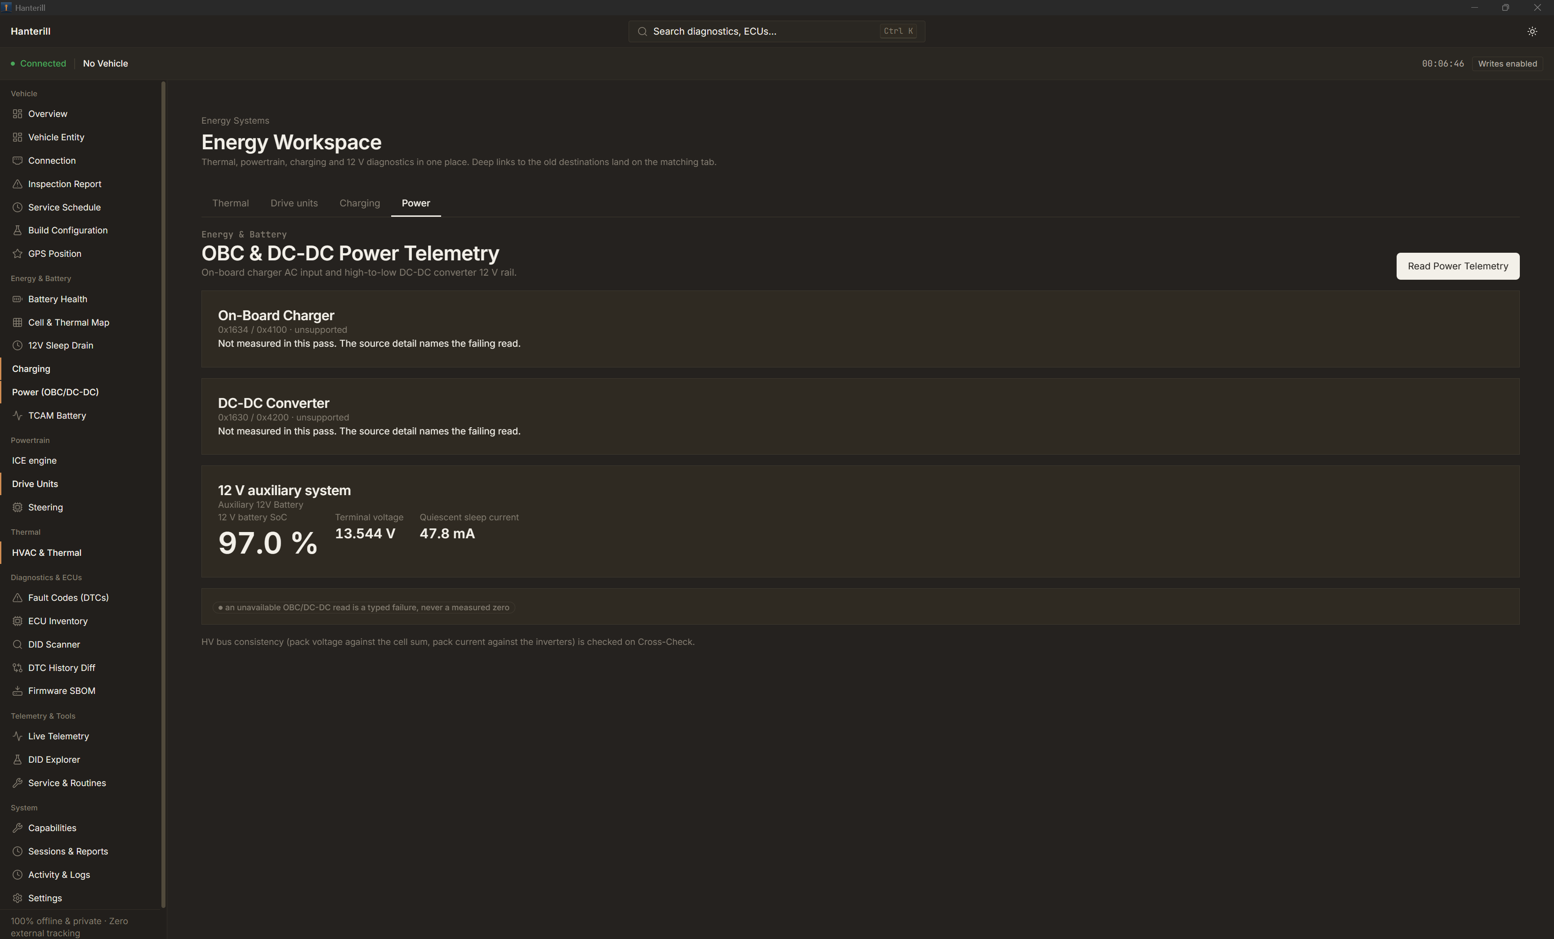This screenshot has height=939, width=1554.
Task: Click the 13.544 V terminal voltage value
Action: pyautogui.click(x=365, y=533)
